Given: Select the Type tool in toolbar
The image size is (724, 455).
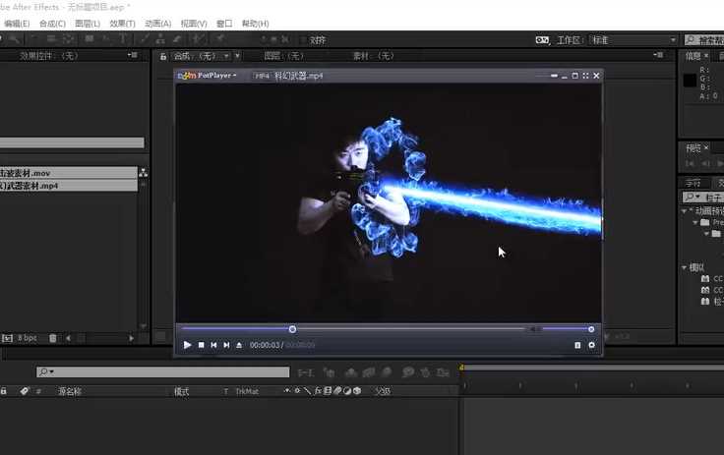Looking at the screenshot, I should coord(123,39).
